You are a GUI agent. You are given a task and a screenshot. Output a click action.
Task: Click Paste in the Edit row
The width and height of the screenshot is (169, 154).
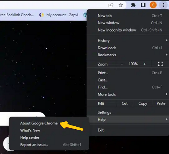click(161, 103)
